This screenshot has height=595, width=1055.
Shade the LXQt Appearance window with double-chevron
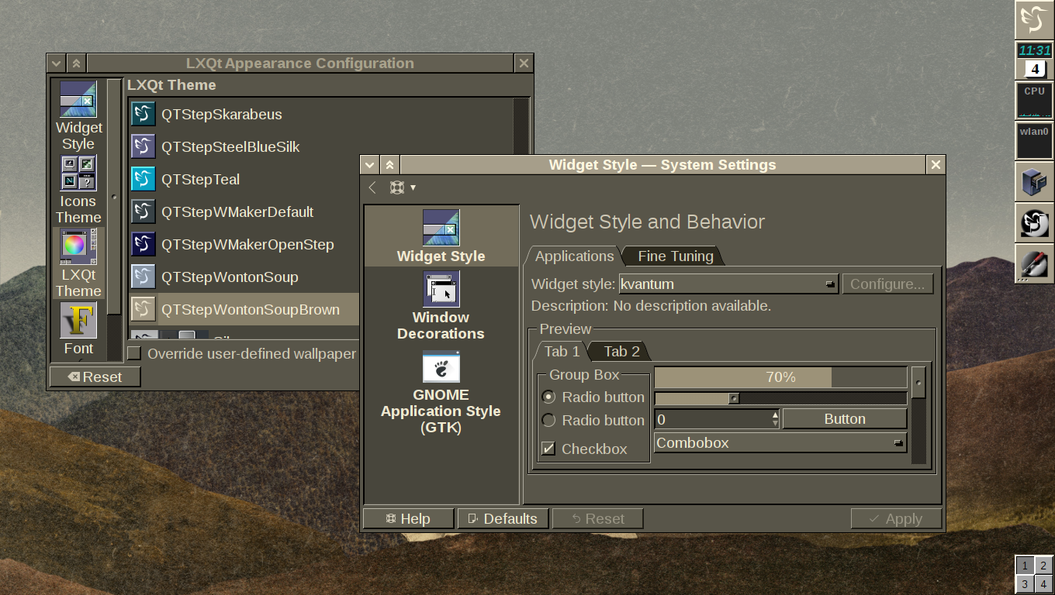click(76, 63)
